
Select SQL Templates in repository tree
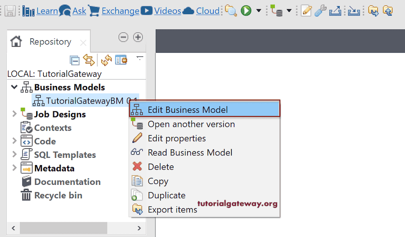[65, 155]
